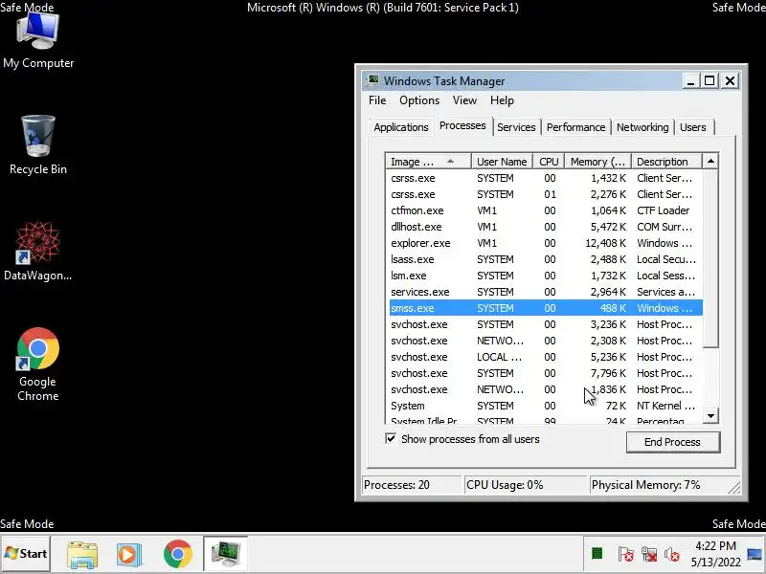The width and height of the screenshot is (766, 574).
Task: Click the network disconnected tray icon
Action: tap(649, 554)
